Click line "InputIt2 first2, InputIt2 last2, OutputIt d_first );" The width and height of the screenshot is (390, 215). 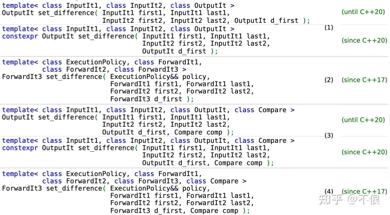tap(206, 21)
